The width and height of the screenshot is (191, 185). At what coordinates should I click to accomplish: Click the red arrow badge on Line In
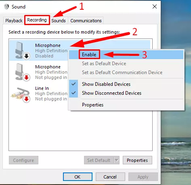click(x=26, y=99)
